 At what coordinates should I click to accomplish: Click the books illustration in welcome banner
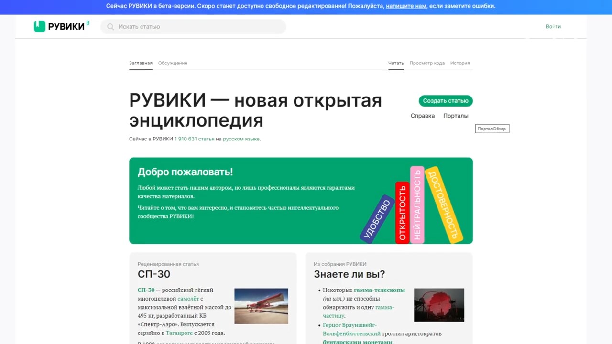(411, 205)
